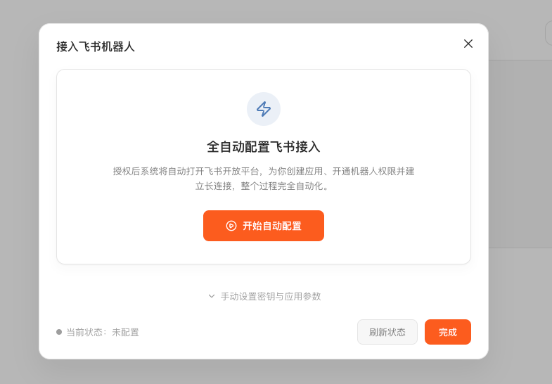Viewport: 552px width, 384px height.
Task: Click the empty footer area beside 刷新状态
Action: pyautogui.click(x=246, y=332)
